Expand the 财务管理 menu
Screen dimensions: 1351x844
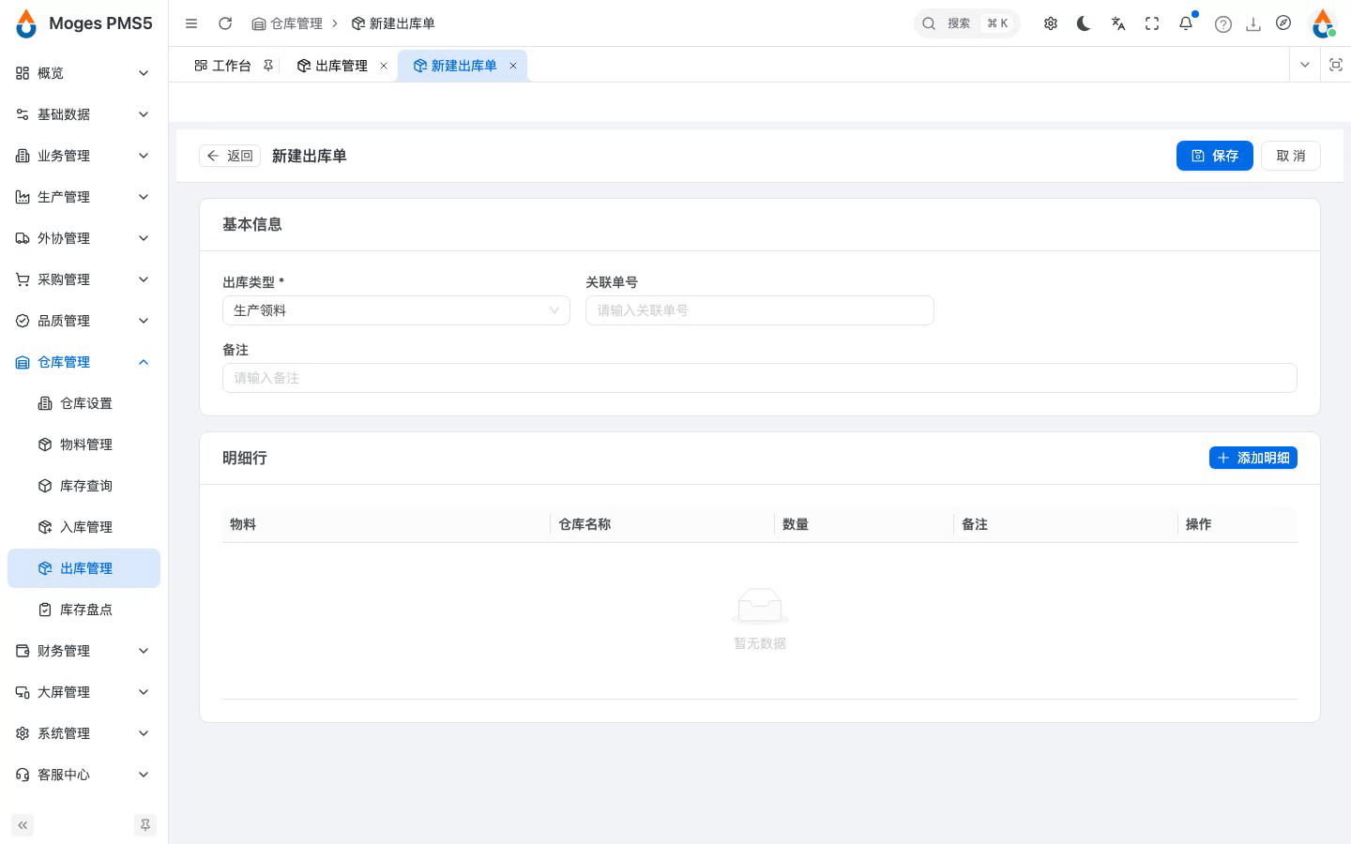pyautogui.click(x=83, y=651)
